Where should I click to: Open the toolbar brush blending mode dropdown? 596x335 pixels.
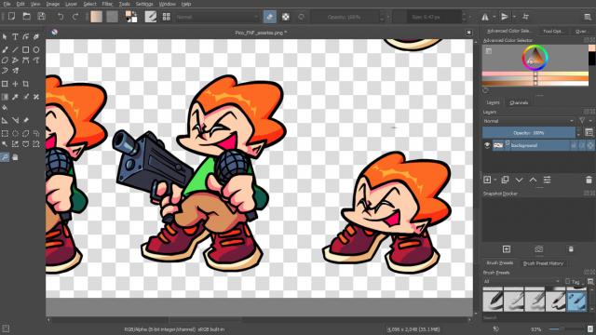(x=217, y=17)
